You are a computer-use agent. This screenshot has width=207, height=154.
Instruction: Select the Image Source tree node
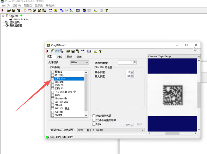(x=21, y=19)
